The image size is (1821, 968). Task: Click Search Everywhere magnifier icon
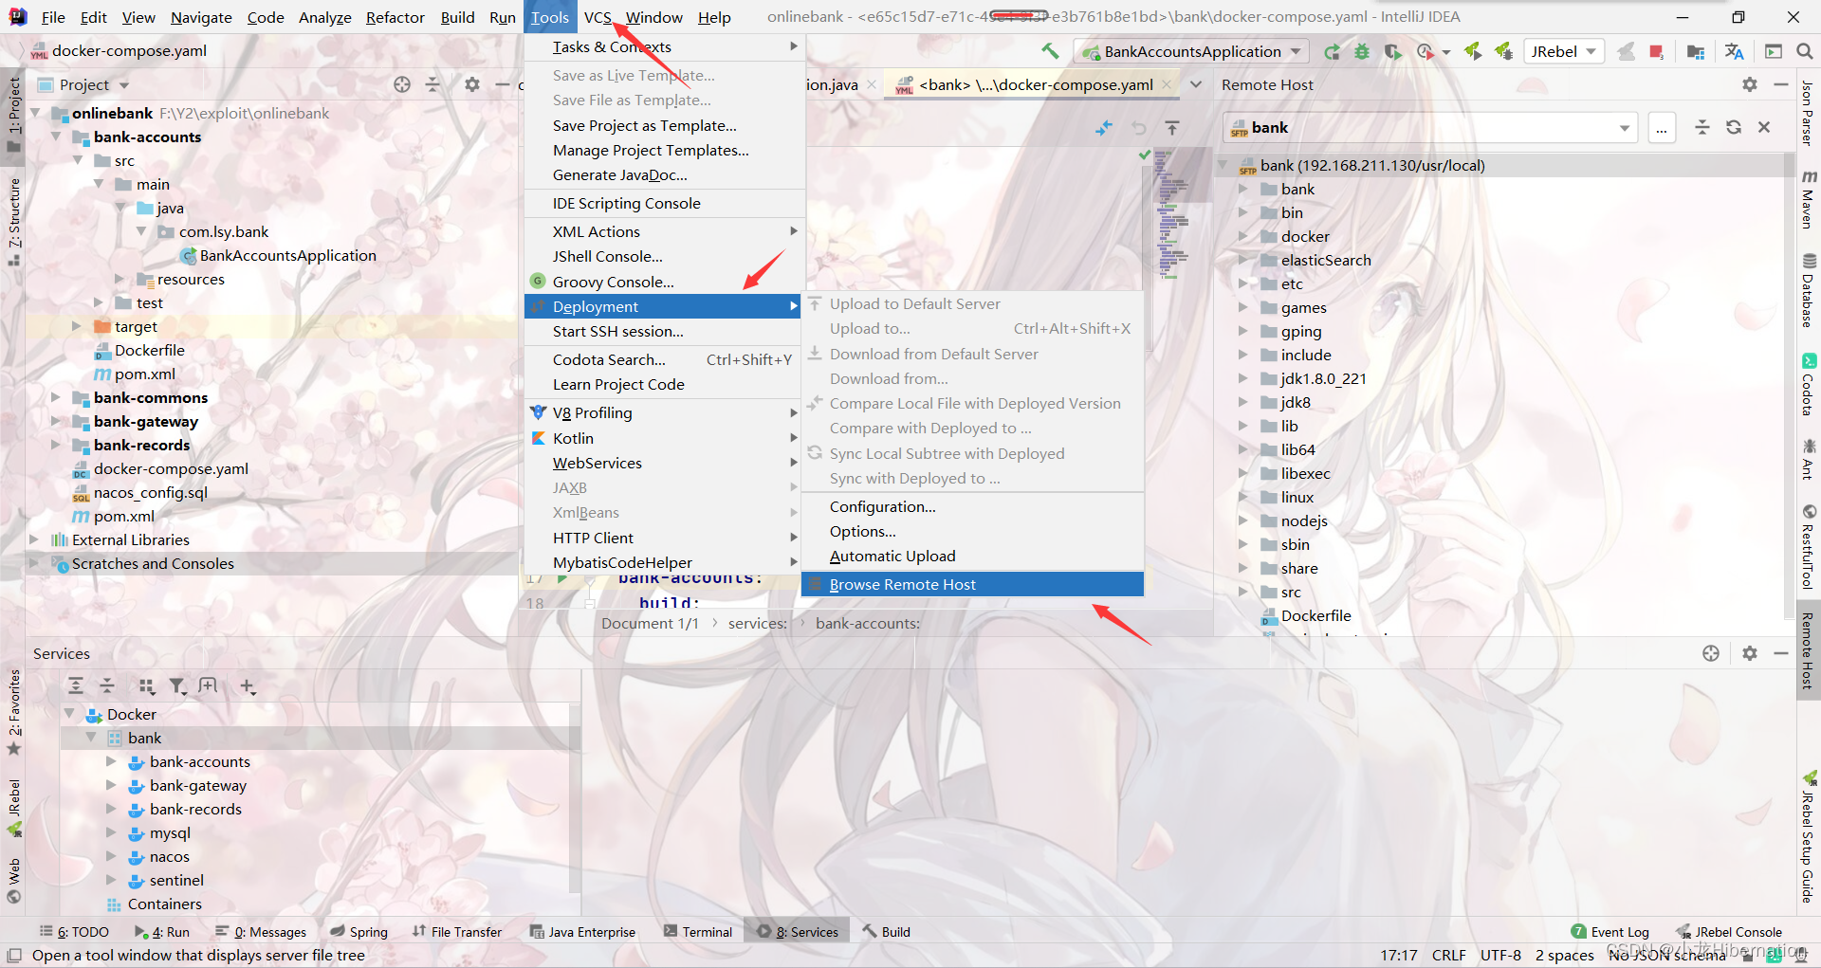[1804, 52]
